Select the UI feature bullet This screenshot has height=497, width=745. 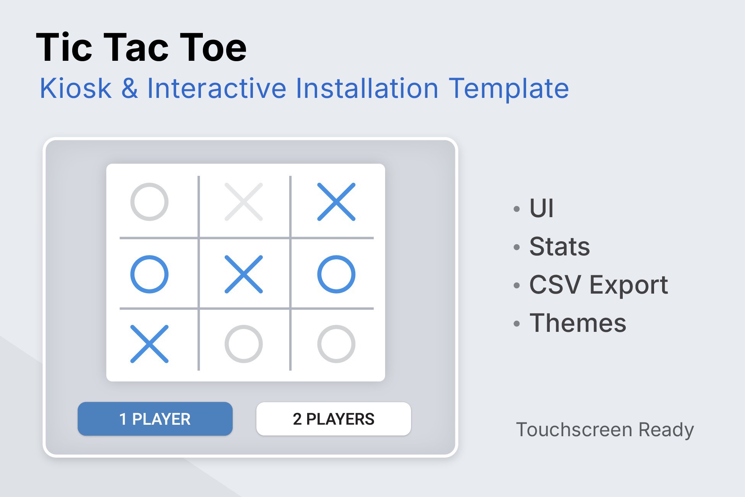click(541, 208)
